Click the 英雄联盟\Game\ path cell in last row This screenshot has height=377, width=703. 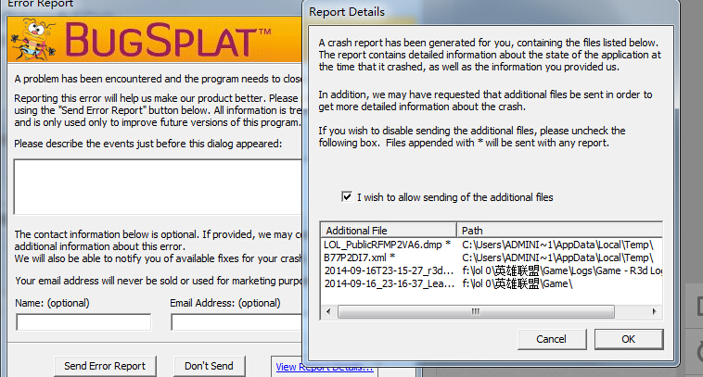pyautogui.click(x=518, y=283)
